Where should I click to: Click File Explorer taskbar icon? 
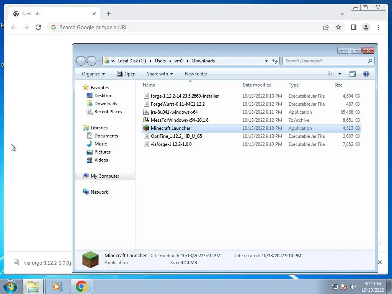33,286
